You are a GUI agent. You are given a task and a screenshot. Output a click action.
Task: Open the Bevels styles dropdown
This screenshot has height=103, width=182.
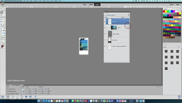(167, 47)
